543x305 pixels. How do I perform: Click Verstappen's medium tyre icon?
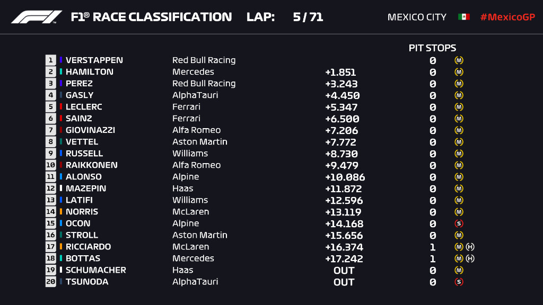[459, 60]
